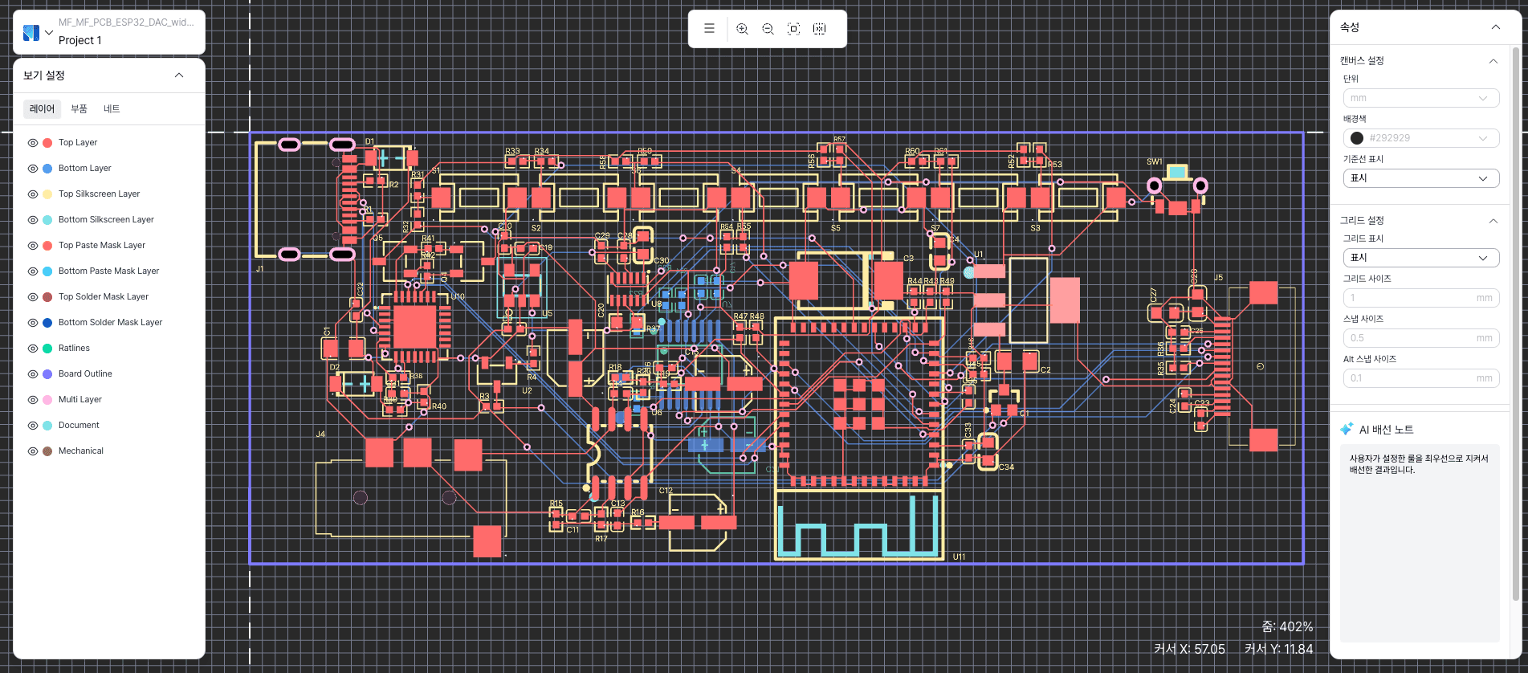Screen dimensions: 1528x673
Task: Click the Alt 스냅 사이즈 input field
Action: point(1421,378)
